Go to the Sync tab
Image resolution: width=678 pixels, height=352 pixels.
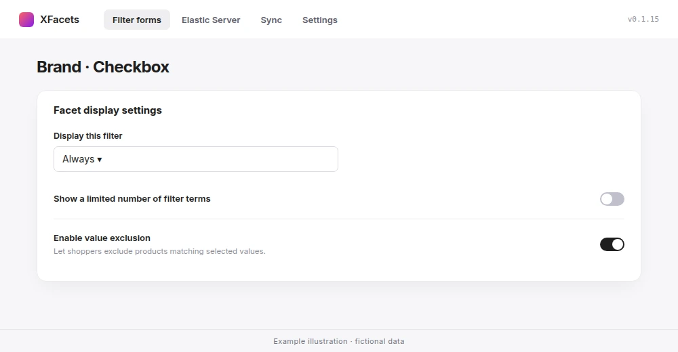[271, 20]
